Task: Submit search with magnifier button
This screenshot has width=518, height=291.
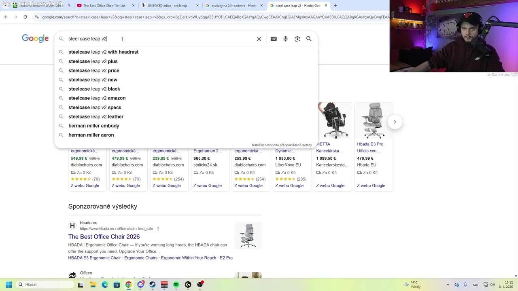Action: [309, 39]
